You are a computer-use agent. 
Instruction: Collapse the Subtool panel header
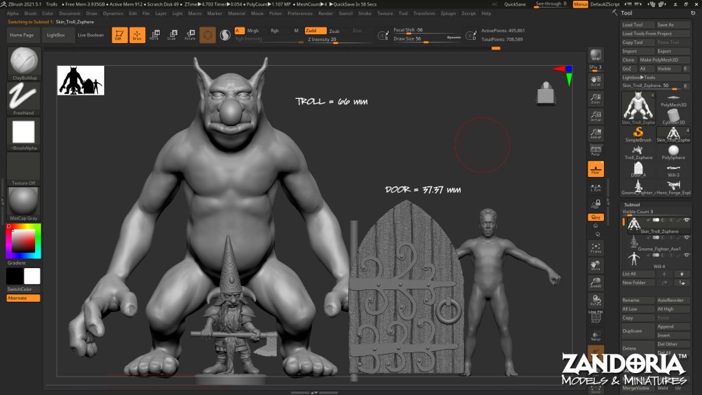[631, 205]
